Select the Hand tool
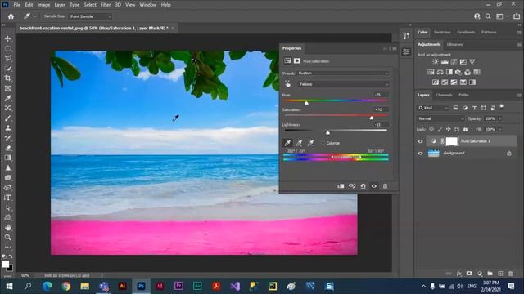Screen dimensions: 524x294 (7, 227)
